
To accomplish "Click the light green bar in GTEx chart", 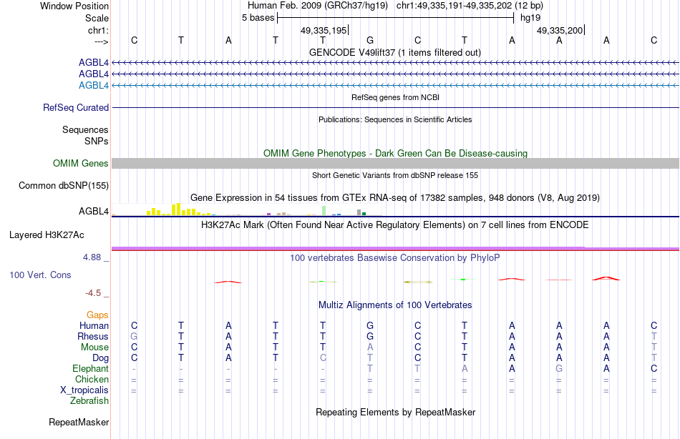I will pos(324,211).
